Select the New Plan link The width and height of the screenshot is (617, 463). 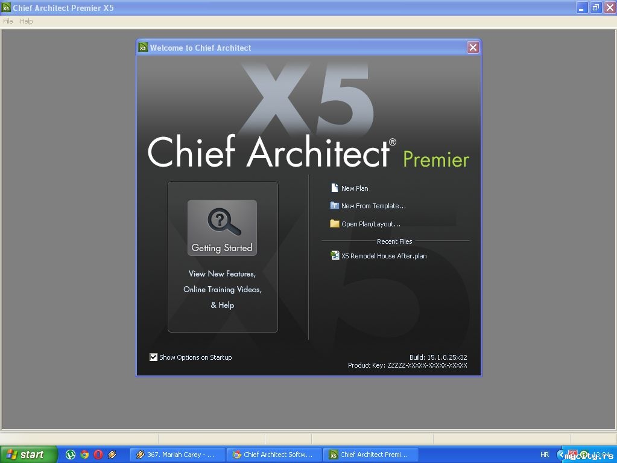pyautogui.click(x=355, y=188)
